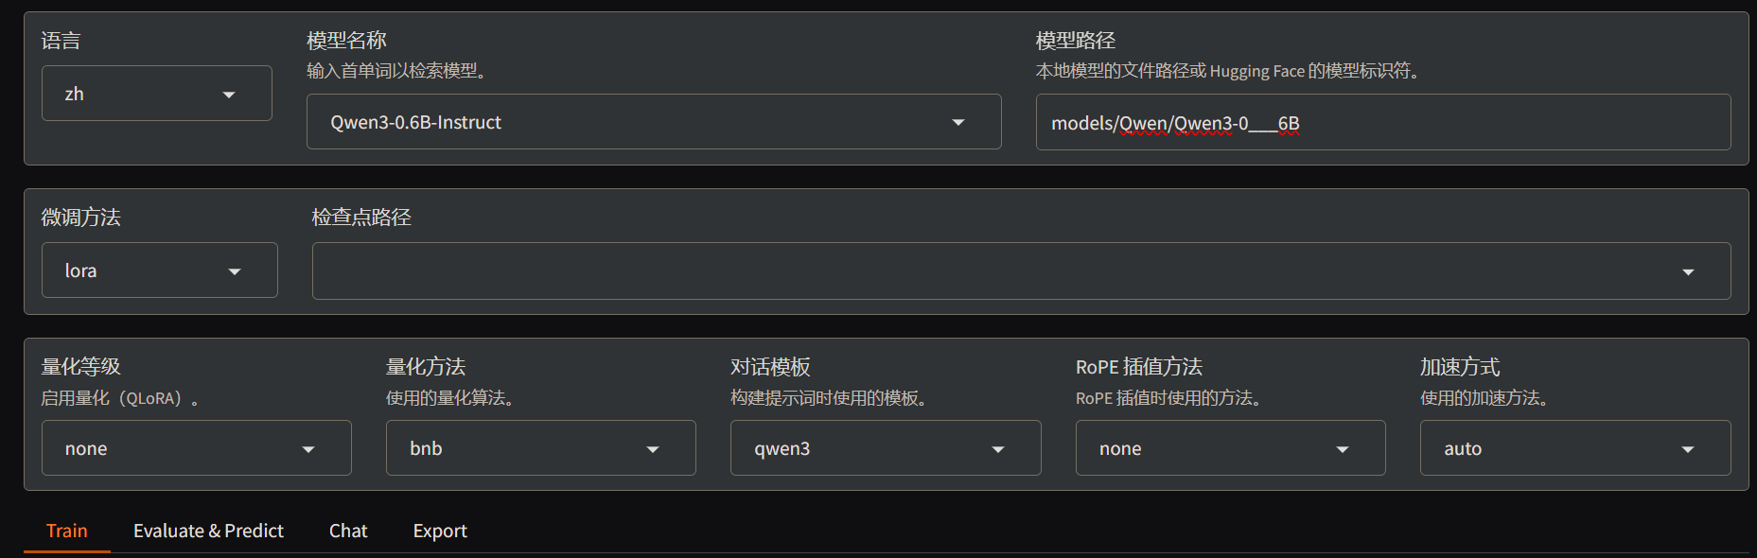Select the lora finetuning method box
The height and width of the screenshot is (558, 1757).
click(x=160, y=270)
